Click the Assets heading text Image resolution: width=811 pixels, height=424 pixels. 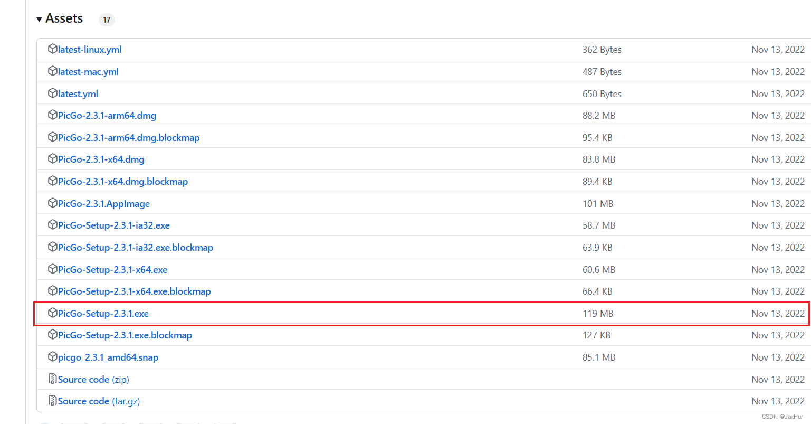pyautogui.click(x=64, y=18)
